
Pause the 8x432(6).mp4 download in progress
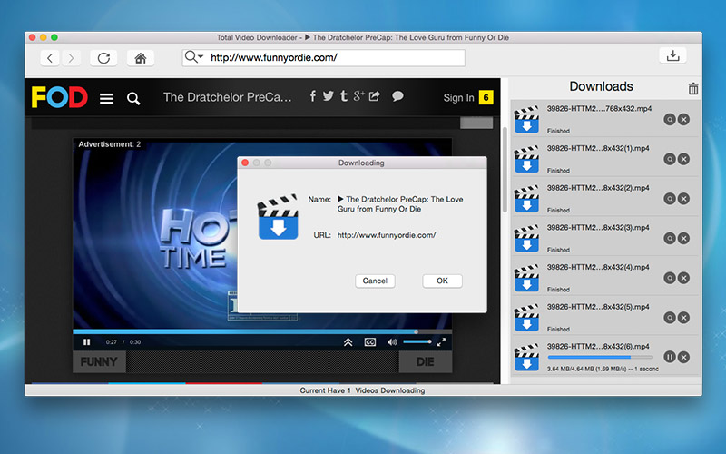pyautogui.click(x=670, y=357)
